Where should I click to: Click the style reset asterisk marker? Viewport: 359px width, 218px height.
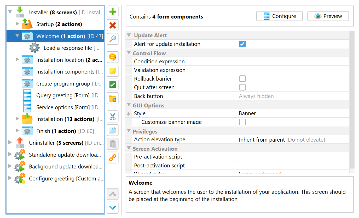tap(128, 114)
